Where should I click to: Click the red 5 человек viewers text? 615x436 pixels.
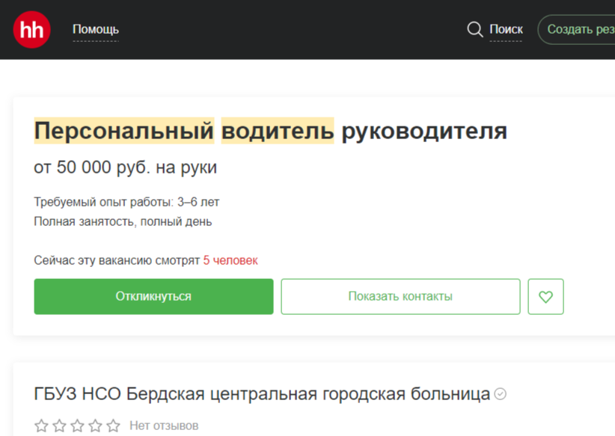(230, 260)
